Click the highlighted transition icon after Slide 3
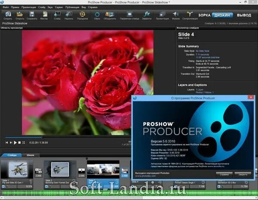Viewport: 258px width, 200px height. tap(125, 171)
